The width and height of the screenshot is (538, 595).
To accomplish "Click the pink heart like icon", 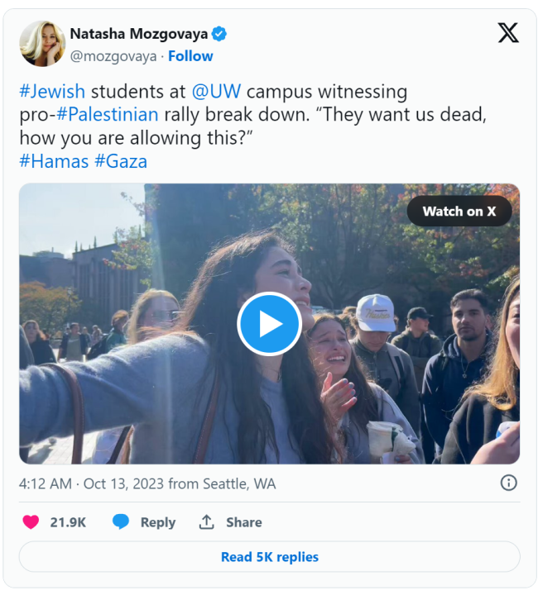I will [x=31, y=522].
